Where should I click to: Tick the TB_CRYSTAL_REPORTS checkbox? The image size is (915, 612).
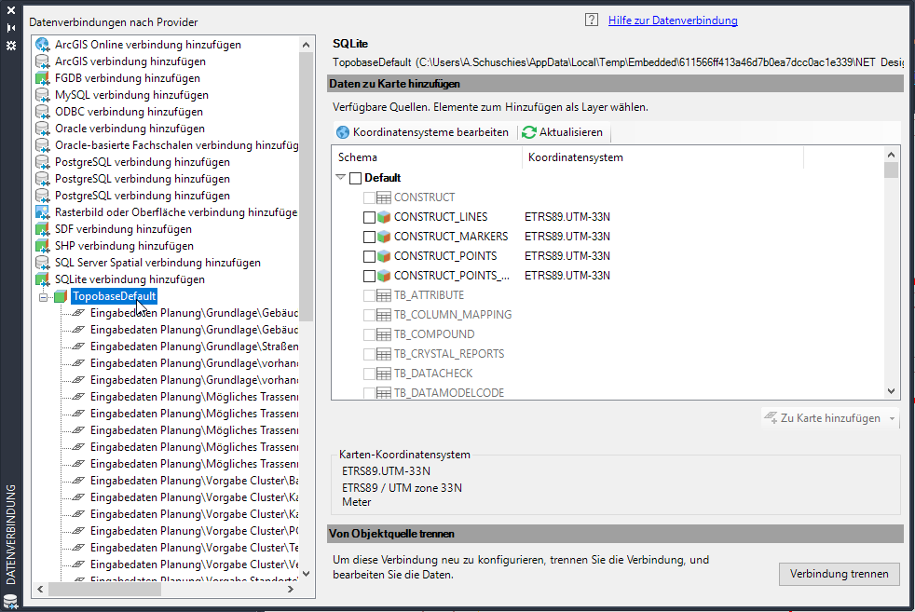point(369,354)
